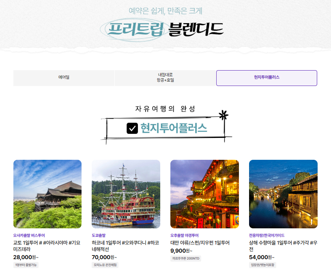331x277 pixels.
Task: Select the 현지투어플러스 tab
Action: click(x=266, y=77)
